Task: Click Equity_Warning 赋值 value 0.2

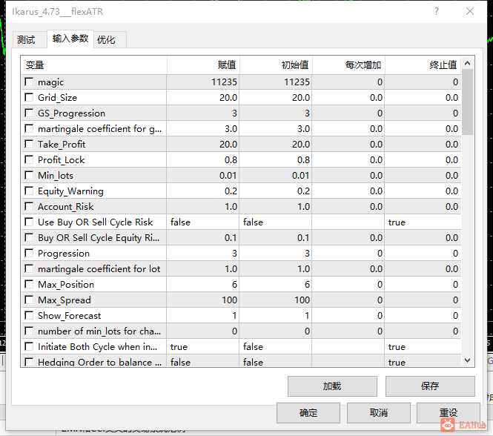Action: click(x=203, y=191)
